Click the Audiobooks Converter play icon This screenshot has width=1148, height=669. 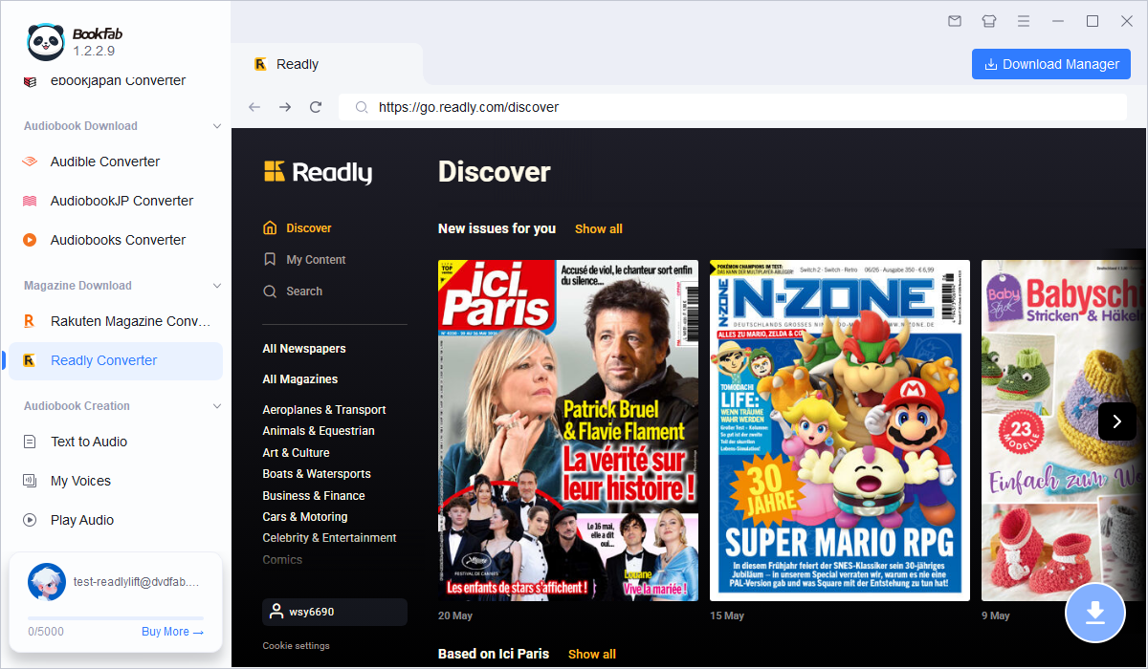point(30,240)
